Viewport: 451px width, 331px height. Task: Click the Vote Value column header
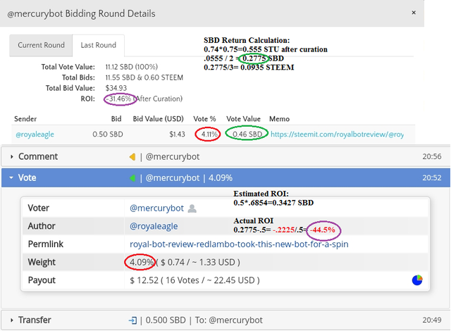coord(243,119)
